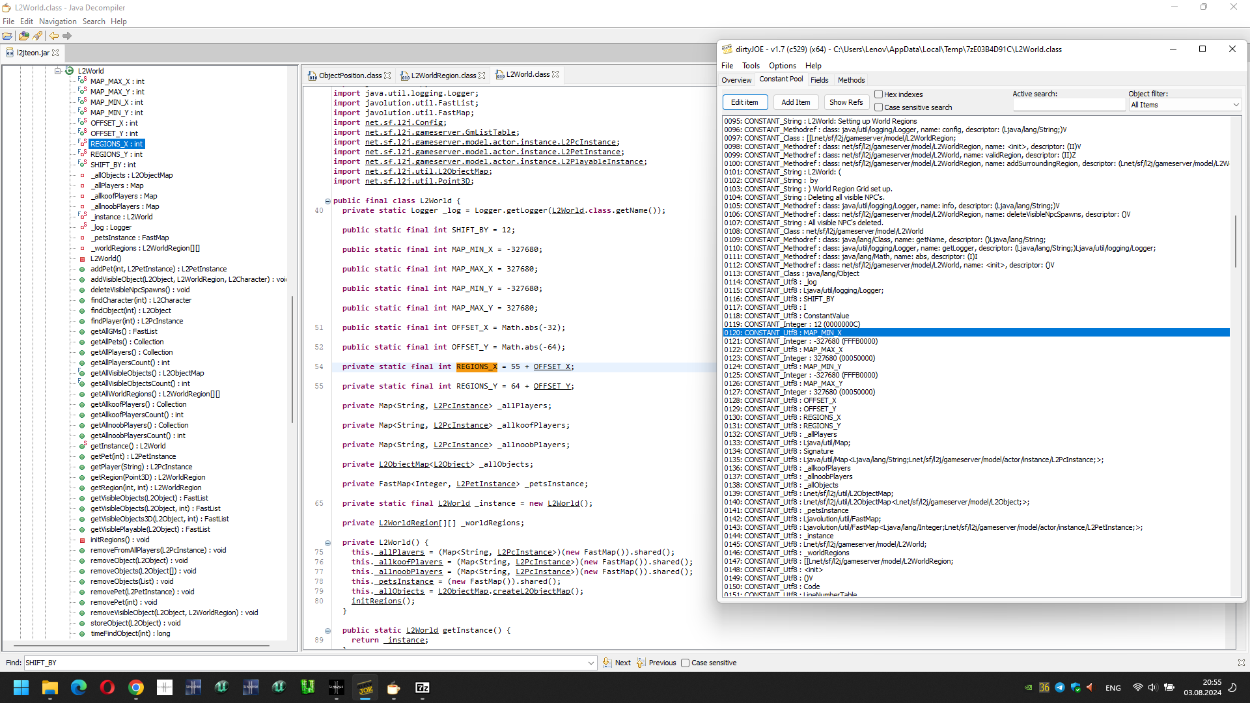Click the battery tray icon
Viewport: 1250px width, 703px height.
1169,687
